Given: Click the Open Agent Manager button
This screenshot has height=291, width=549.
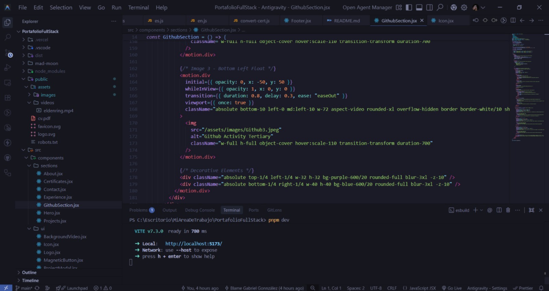Looking at the screenshot, I should 367,8.
